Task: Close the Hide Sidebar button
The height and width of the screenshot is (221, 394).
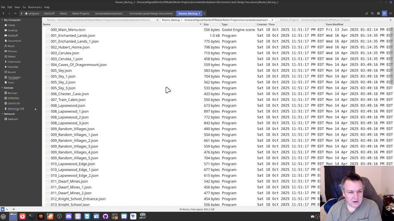Action: (x=14, y=209)
